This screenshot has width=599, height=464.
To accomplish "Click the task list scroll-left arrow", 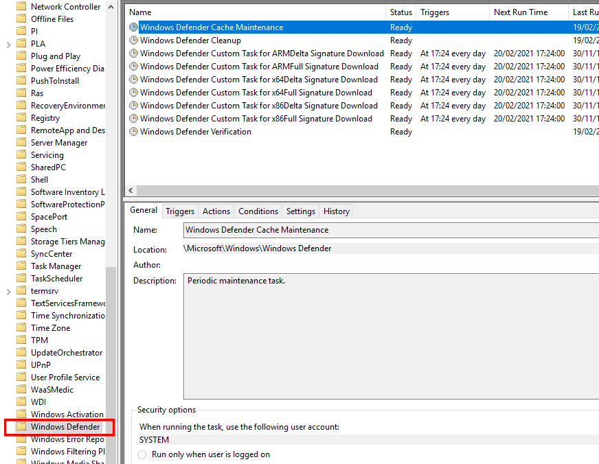I will (131, 190).
